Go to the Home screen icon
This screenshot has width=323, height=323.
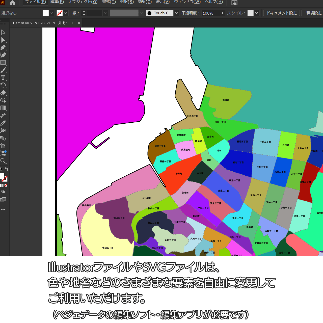[12, 3]
